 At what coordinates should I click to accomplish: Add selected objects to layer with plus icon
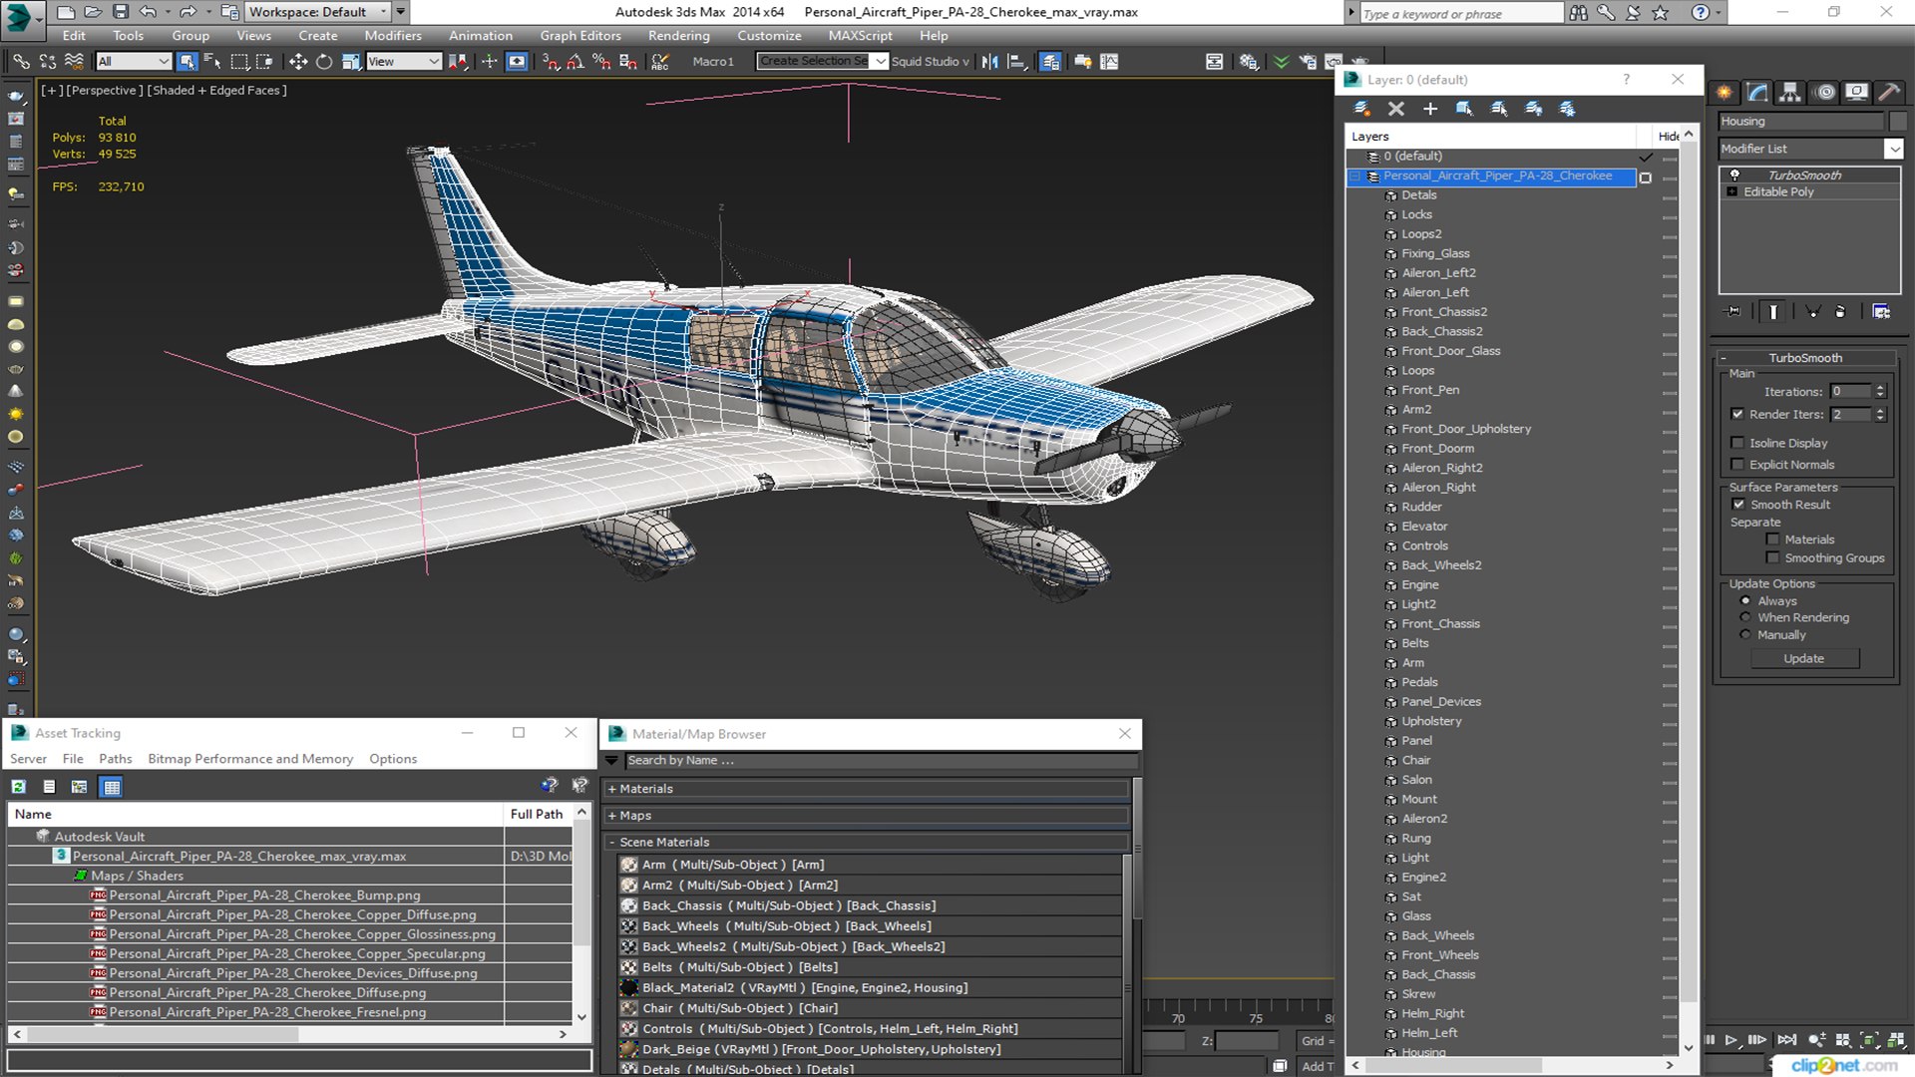pos(1429,109)
